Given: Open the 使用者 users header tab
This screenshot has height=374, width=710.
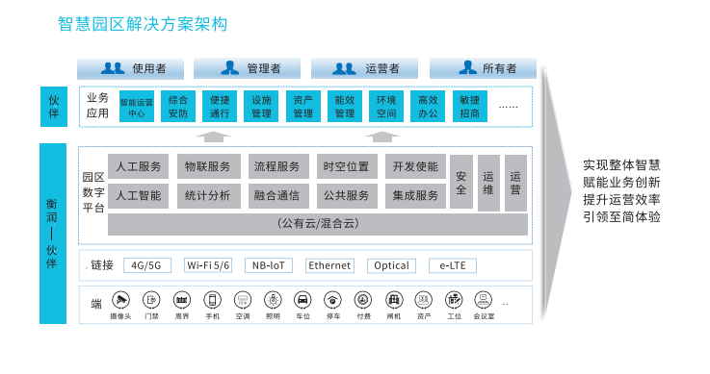Looking at the screenshot, I should 130,68.
